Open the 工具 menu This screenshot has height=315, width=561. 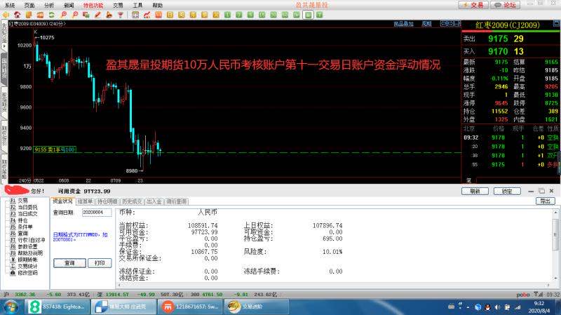pyautogui.click(x=137, y=6)
